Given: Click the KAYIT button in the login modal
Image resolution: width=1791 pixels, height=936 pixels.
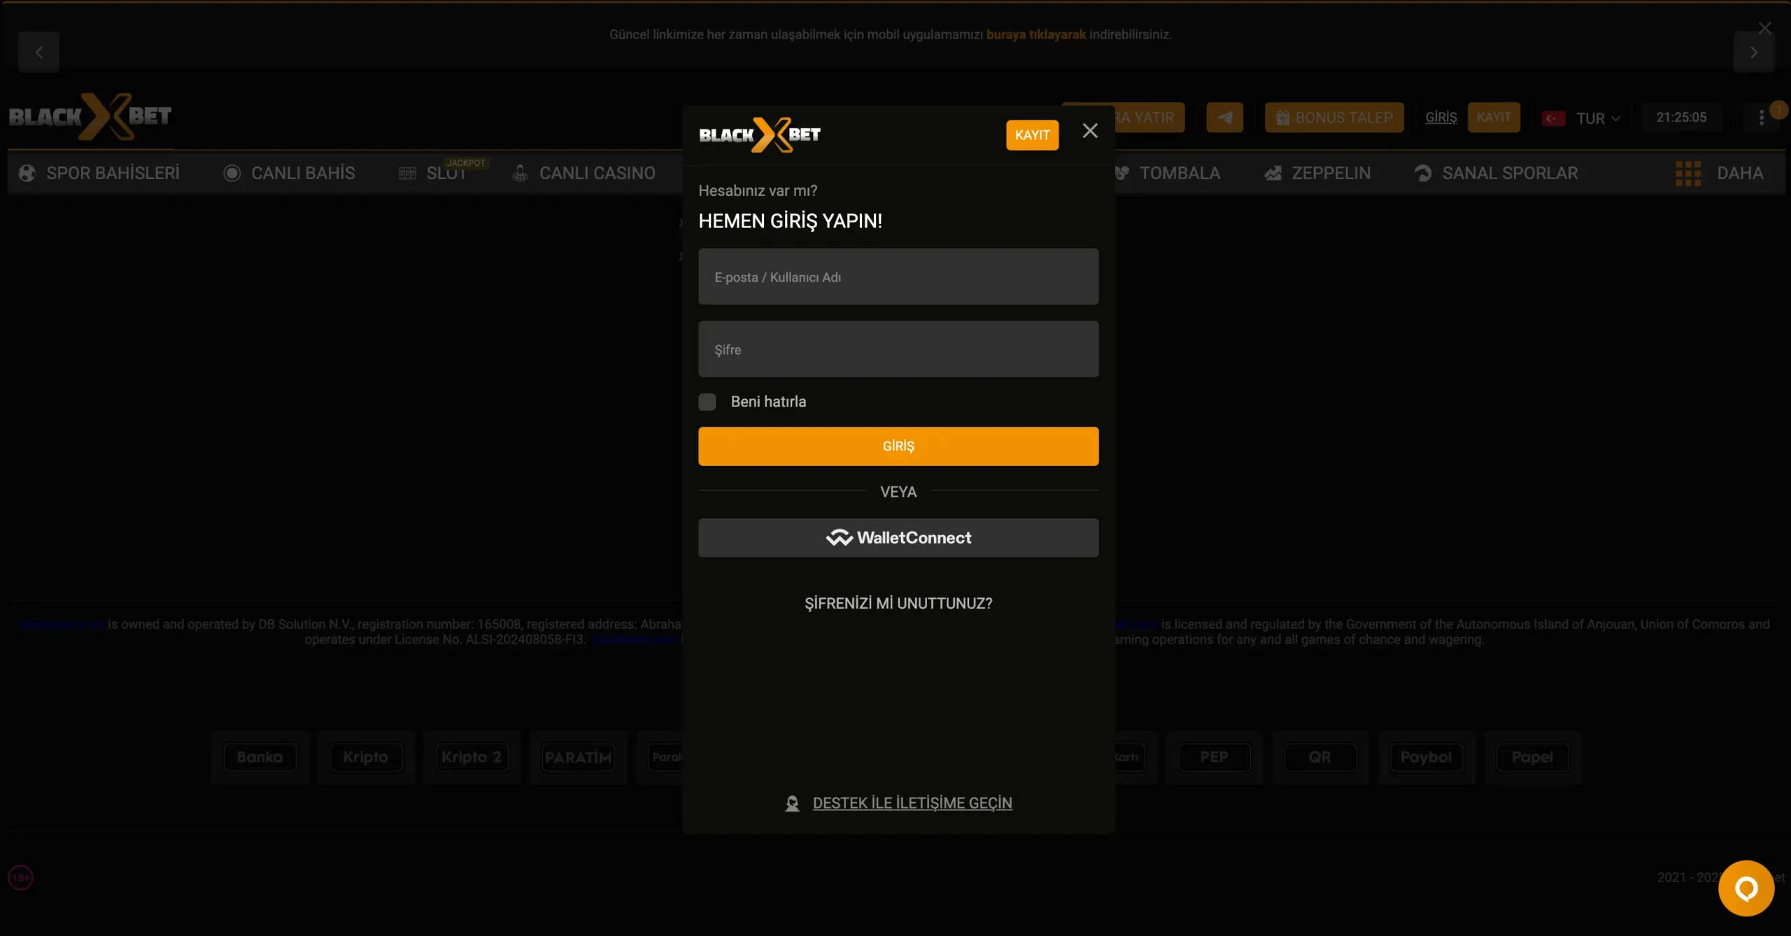Looking at the screenshot, I should (x=1032, y=135).
